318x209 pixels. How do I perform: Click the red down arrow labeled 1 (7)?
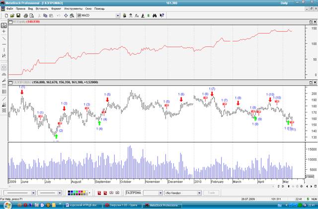point(212,94)
